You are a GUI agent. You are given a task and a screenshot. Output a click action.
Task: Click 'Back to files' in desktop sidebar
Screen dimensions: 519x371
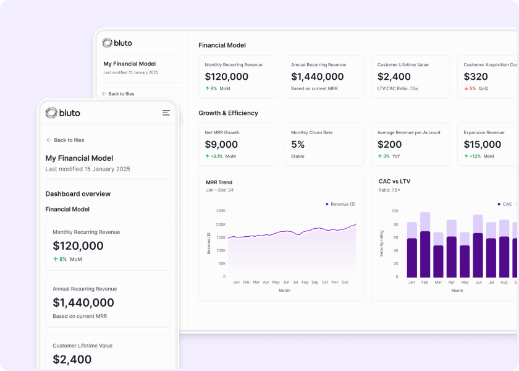point(121,94)
